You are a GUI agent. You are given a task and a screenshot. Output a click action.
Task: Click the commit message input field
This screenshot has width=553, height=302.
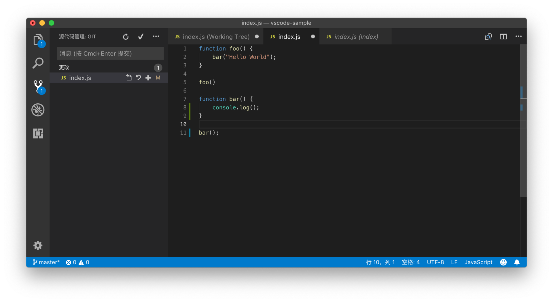point(110,54)
